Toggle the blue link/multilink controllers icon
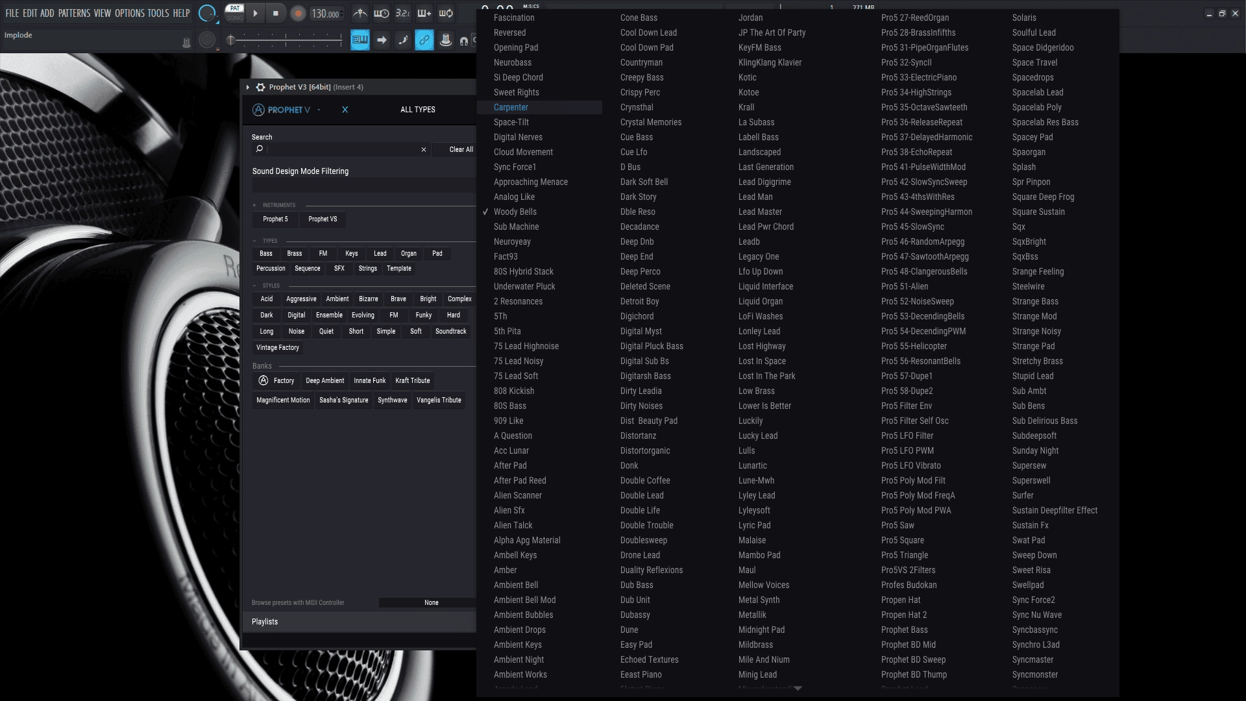1246x701 pixels. [x=424, y=40]
